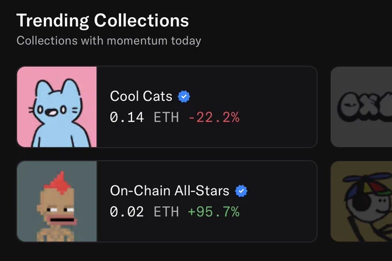Select the red -22.2% change indicator
This screenshot has width=392, height=261.
214,117
